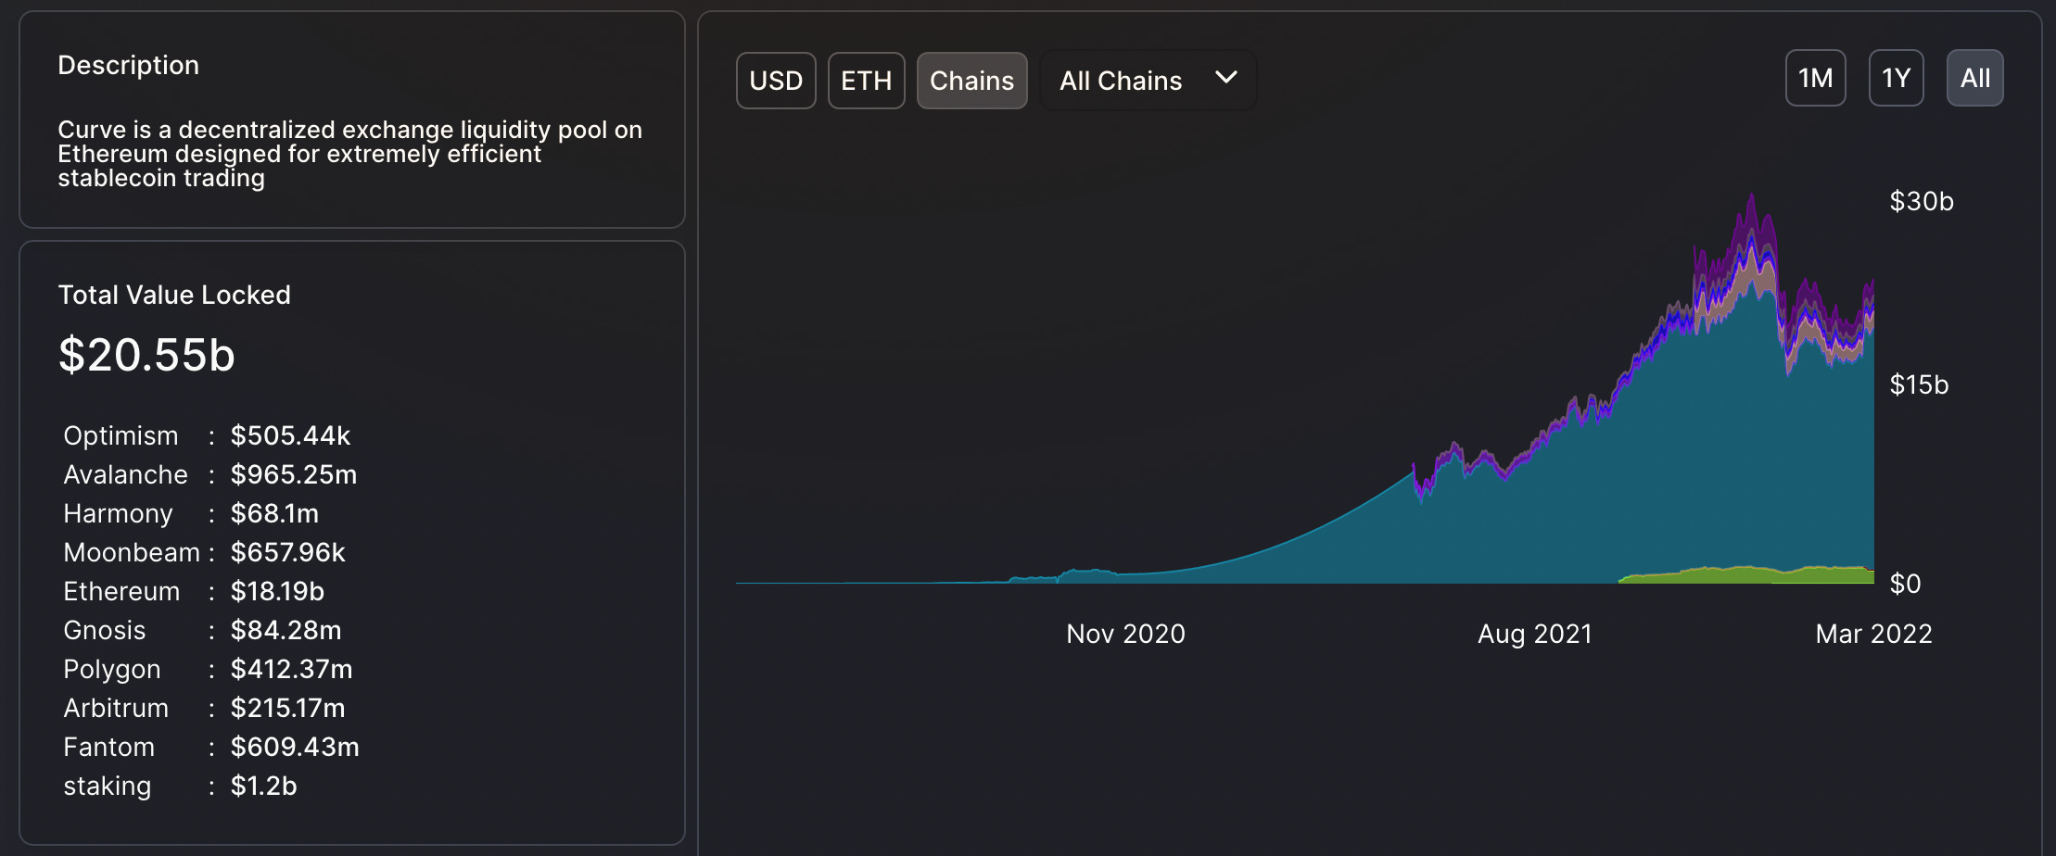Select the Moonbeam chain label
This screenshot has width=2056, height=856.
pyautogui.click(x=132, y=552)
